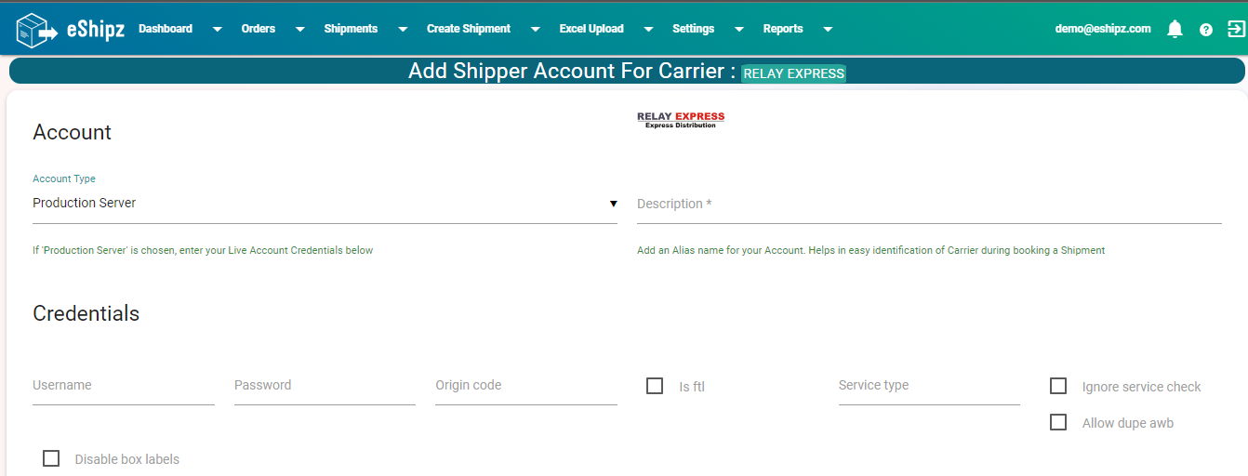Expand the Excel Upload dropdown arrow
1248x476 pixels.
point(648,30)
